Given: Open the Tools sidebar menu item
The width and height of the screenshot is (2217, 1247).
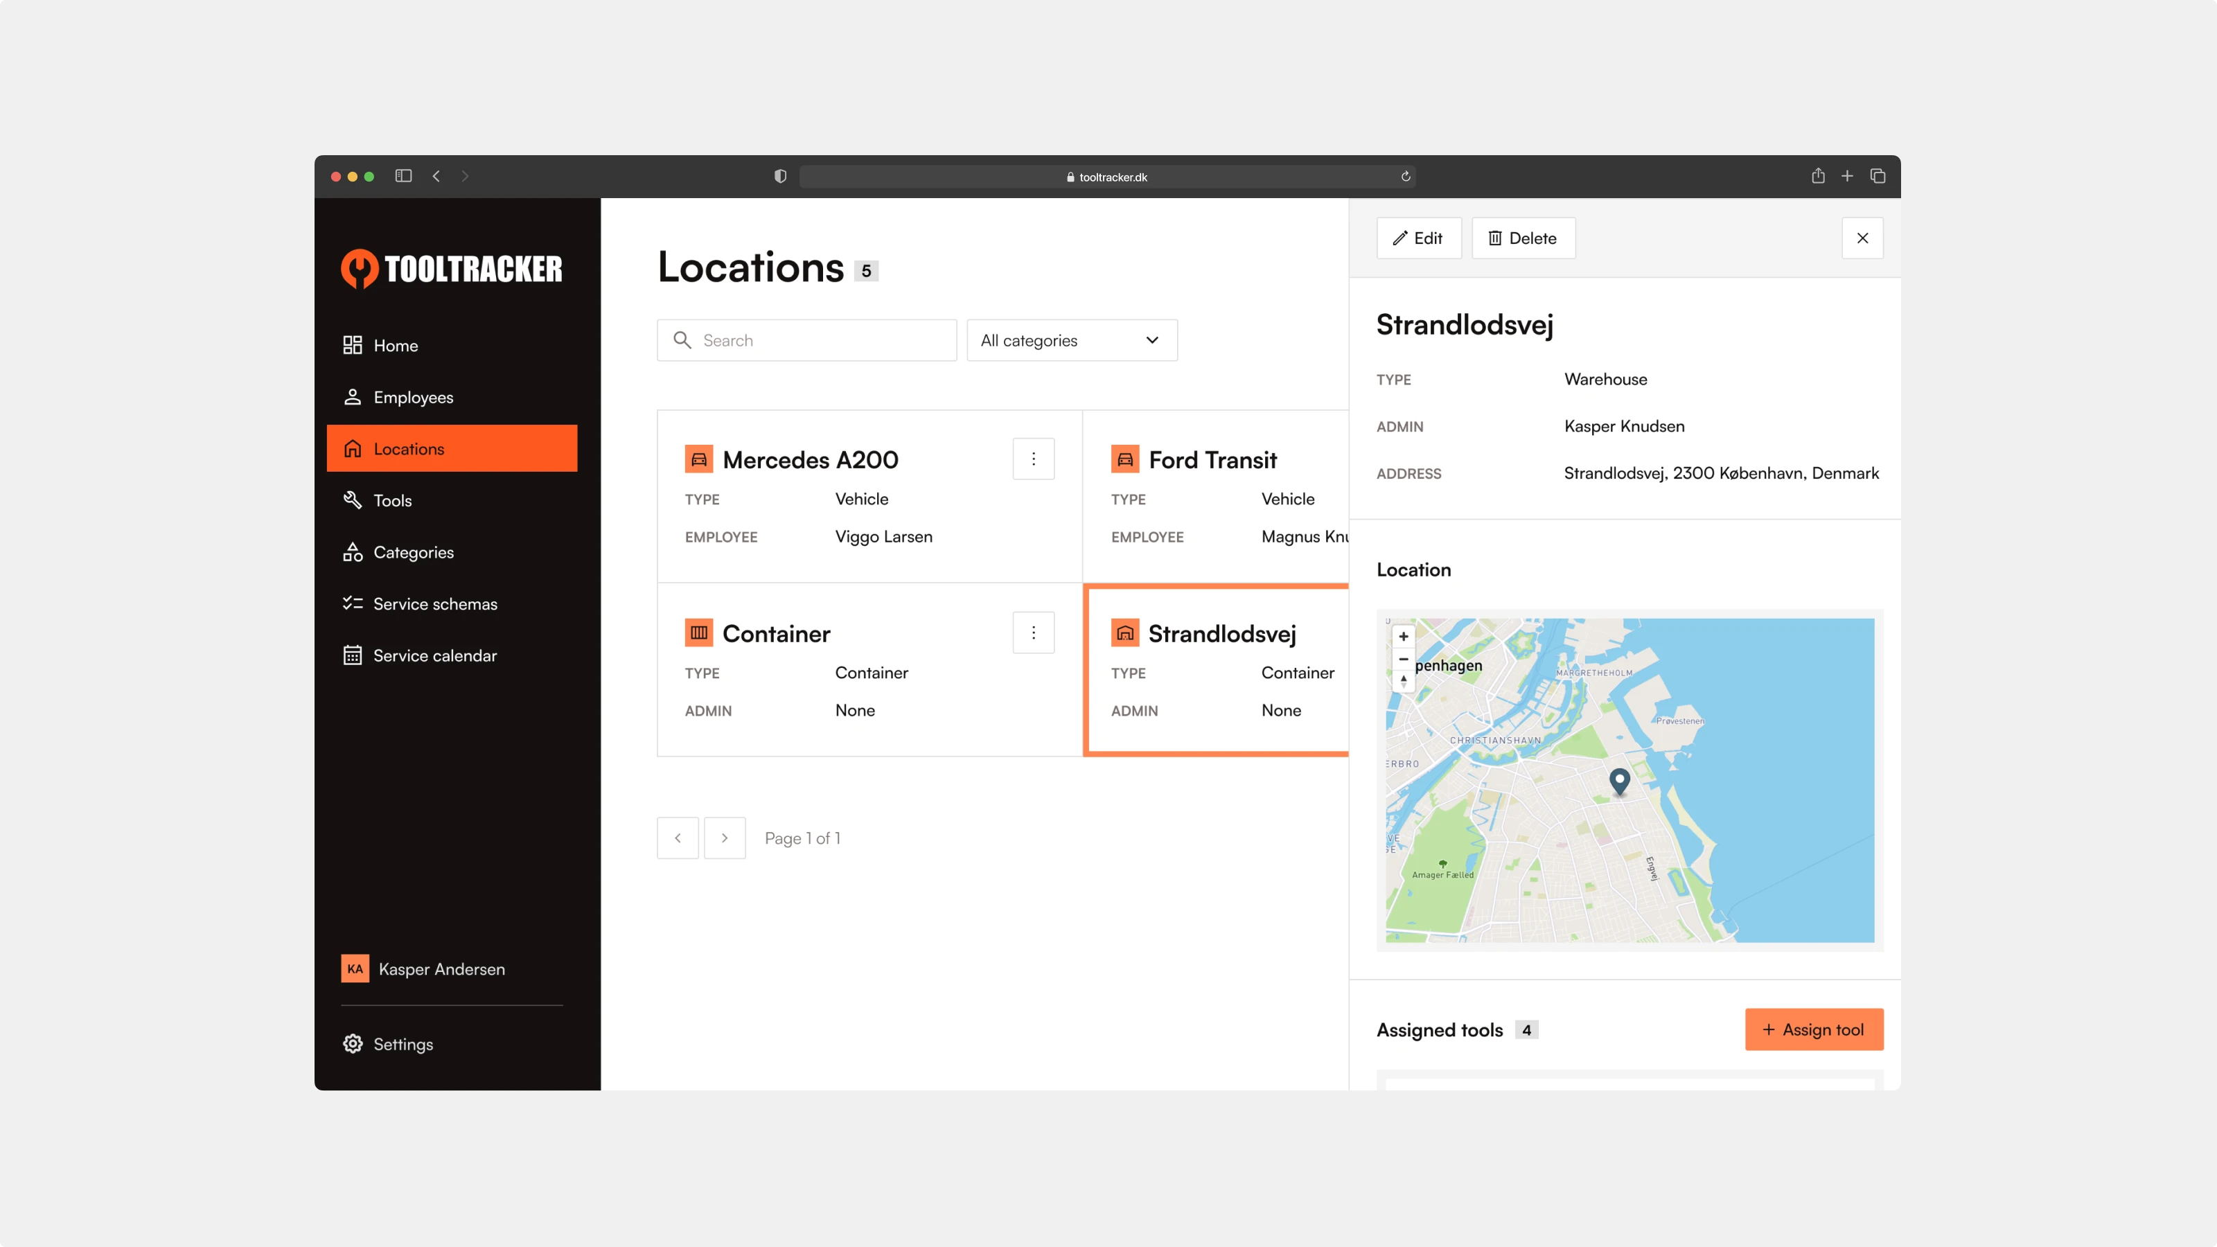Looking at the screenshot, I should [392, 500].
